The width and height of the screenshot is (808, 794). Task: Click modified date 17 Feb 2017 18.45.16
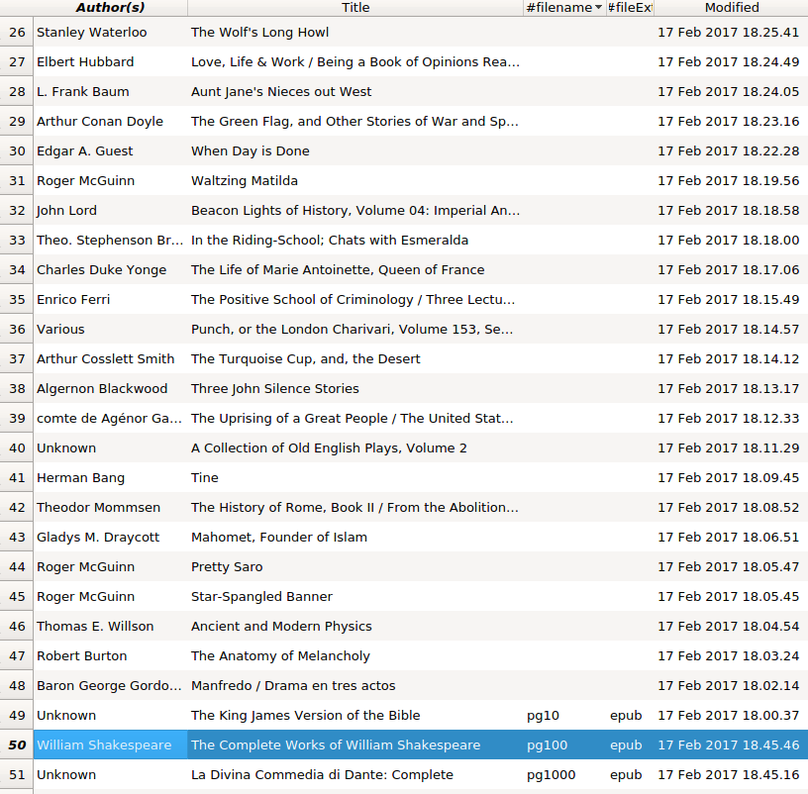click(x=729, y=775)
